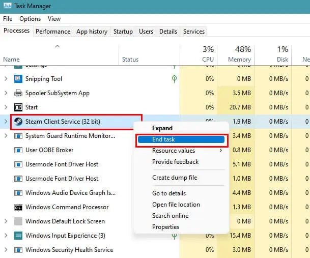Open the Options menu

(x=30, y=19)
